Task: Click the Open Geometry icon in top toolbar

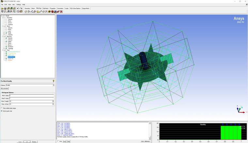Action: [x=8, y=9]
